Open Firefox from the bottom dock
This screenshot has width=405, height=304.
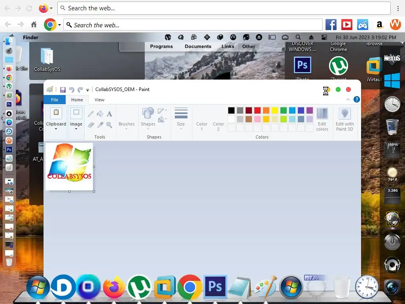[114, 287]
